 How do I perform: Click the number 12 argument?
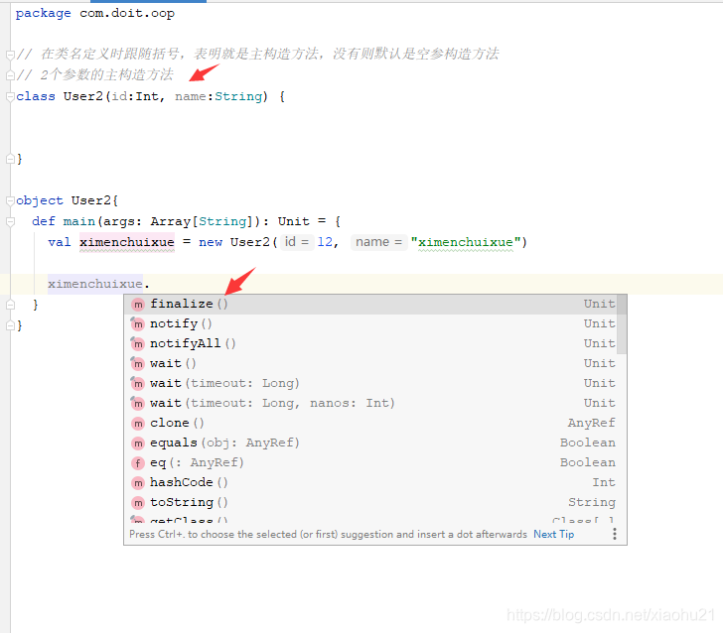click(325, 242)
